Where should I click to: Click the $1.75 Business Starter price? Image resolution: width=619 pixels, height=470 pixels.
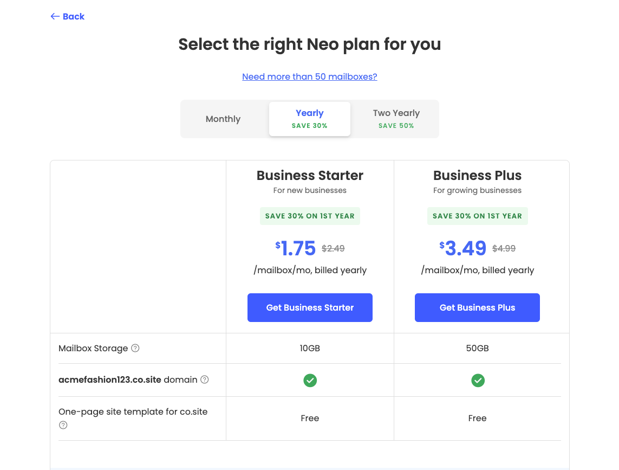pos(296,248)
